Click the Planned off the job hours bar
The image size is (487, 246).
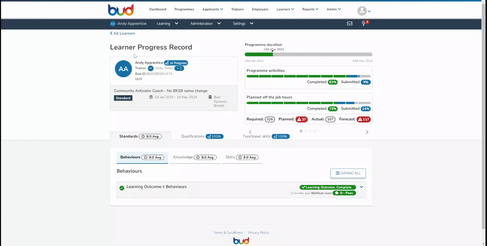[309, 103]
